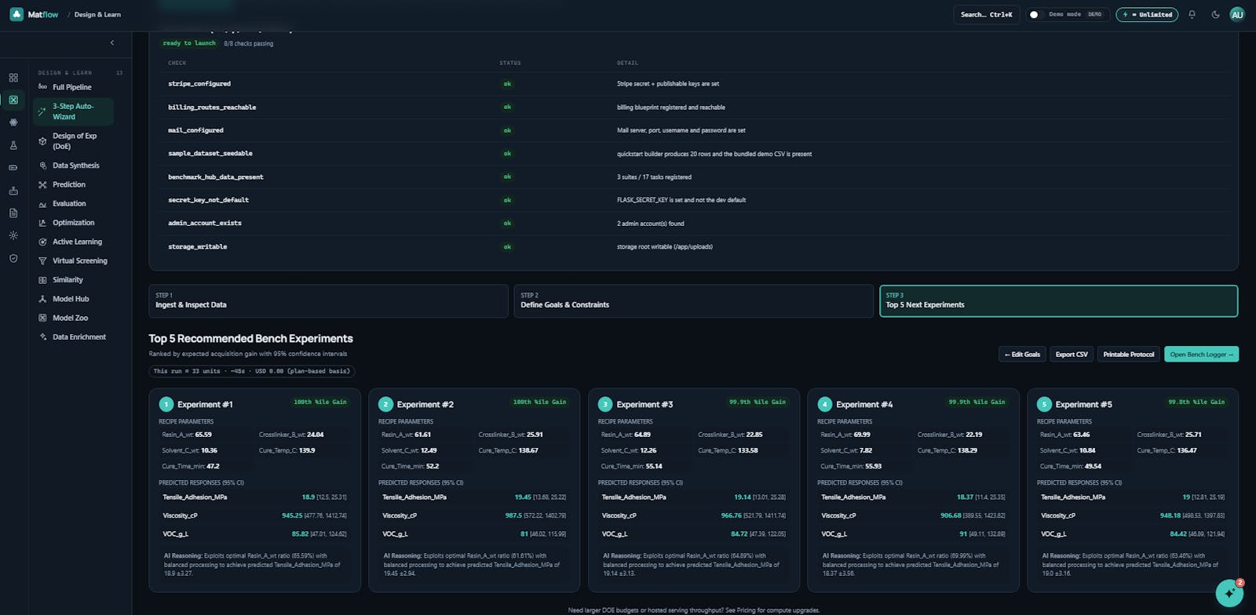Open the AI assistant chat bubble

tap(1229, 593)
